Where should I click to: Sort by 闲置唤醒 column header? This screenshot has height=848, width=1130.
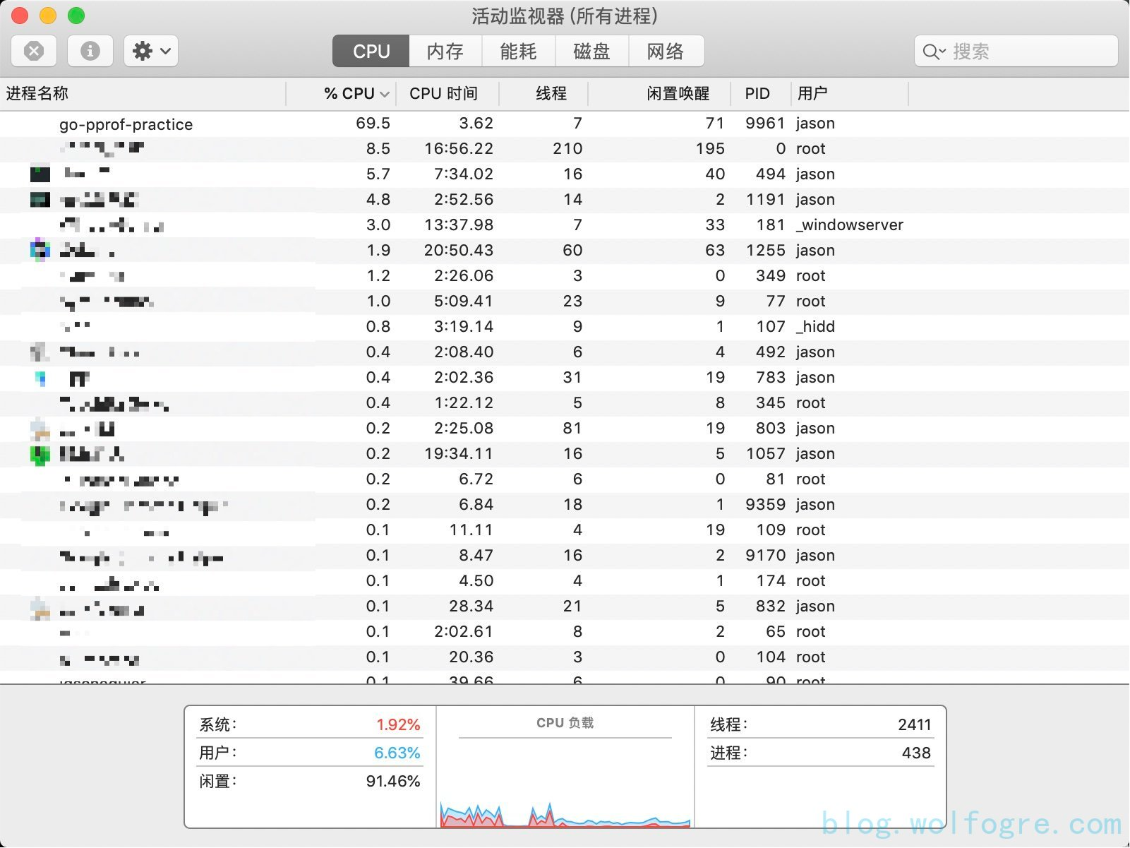(x=678, y=93)
